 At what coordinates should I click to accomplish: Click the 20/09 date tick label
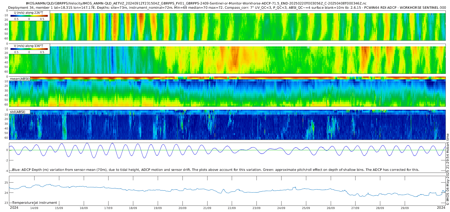pos(182,208)
